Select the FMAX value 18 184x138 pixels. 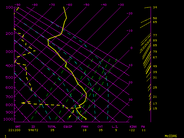(84, 130)
